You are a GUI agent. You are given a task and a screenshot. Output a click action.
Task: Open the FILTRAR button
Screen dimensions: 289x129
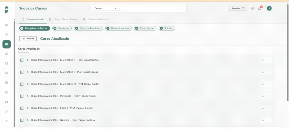click(28, 39)
